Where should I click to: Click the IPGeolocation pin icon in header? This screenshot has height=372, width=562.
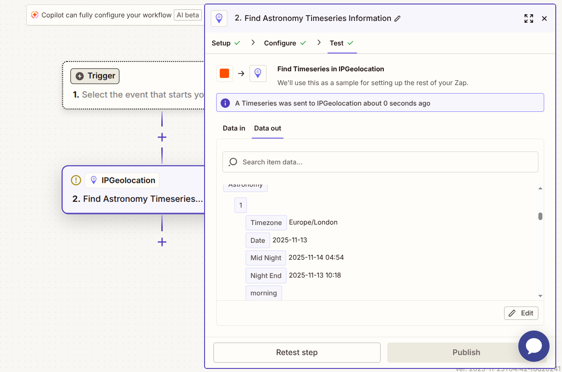[219, 18]
